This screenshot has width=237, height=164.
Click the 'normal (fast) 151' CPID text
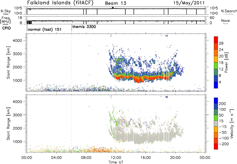(x=45, y=29)
